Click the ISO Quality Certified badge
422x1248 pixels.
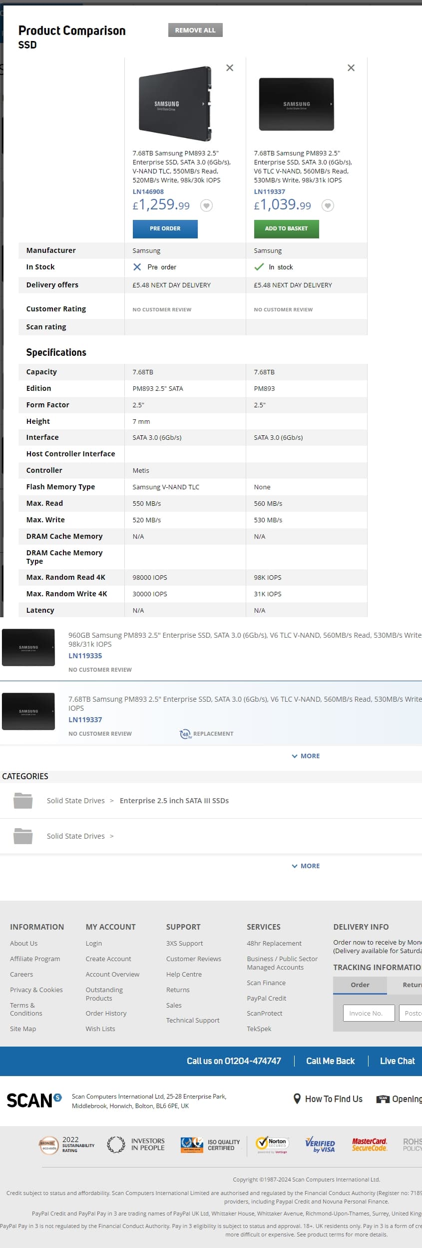point(210,1145)
